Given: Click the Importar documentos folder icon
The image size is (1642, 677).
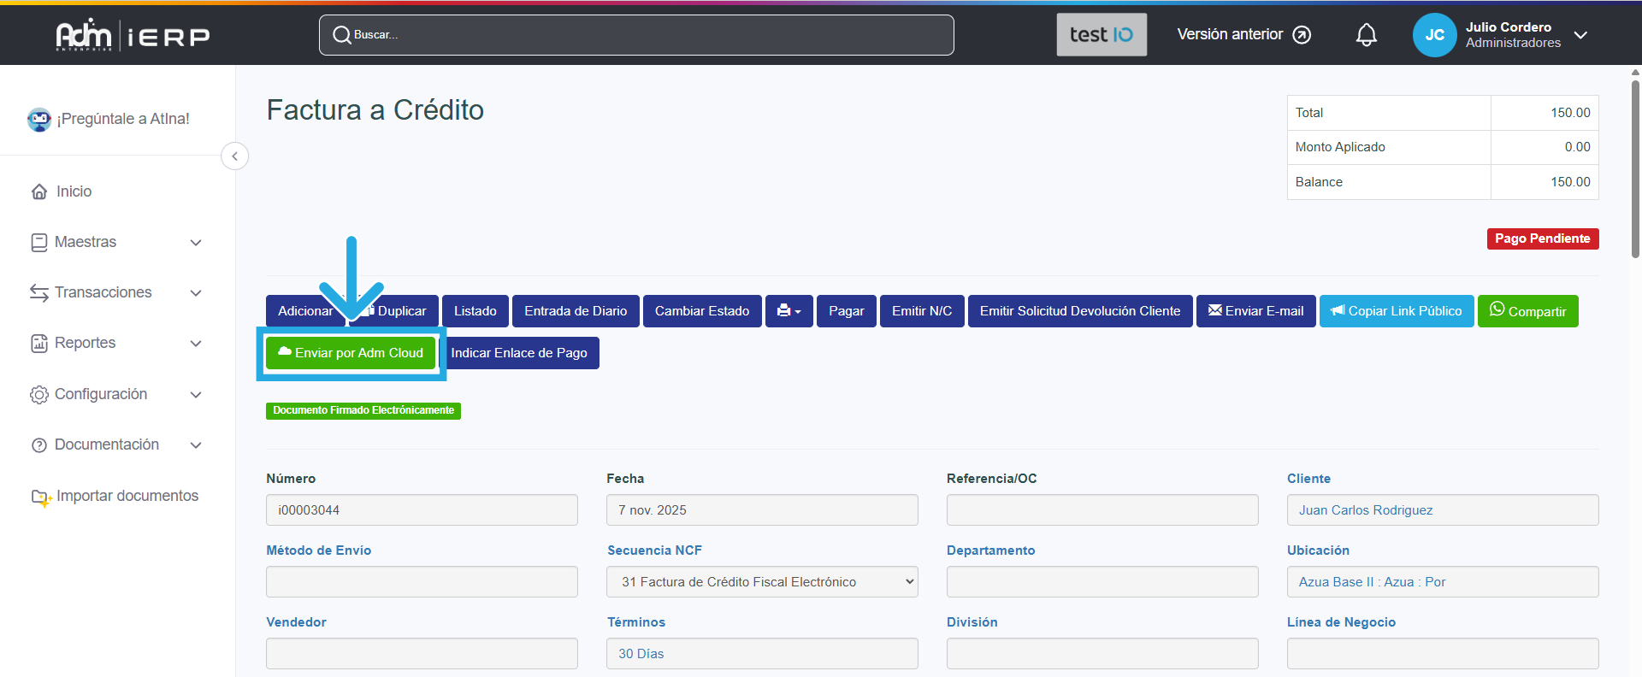Looking at the screenshot, I should 41,497.
